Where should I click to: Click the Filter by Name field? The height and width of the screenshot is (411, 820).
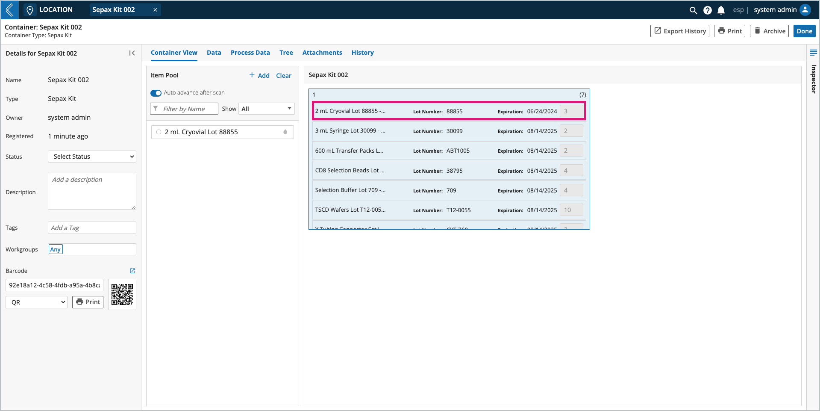184,109
